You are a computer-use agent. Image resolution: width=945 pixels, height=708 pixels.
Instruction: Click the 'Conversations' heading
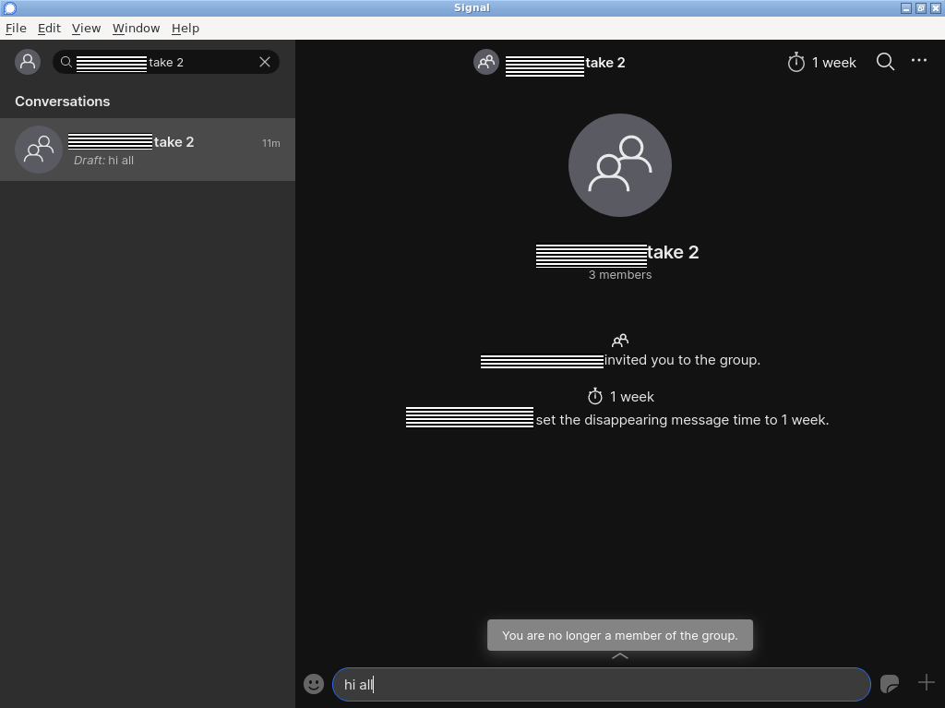point(63,102)
